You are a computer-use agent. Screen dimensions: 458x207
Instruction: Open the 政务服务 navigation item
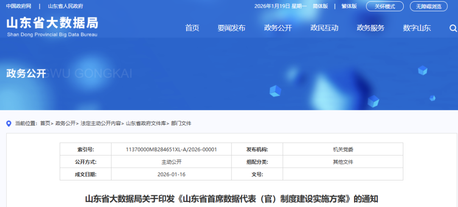(371, 28)
